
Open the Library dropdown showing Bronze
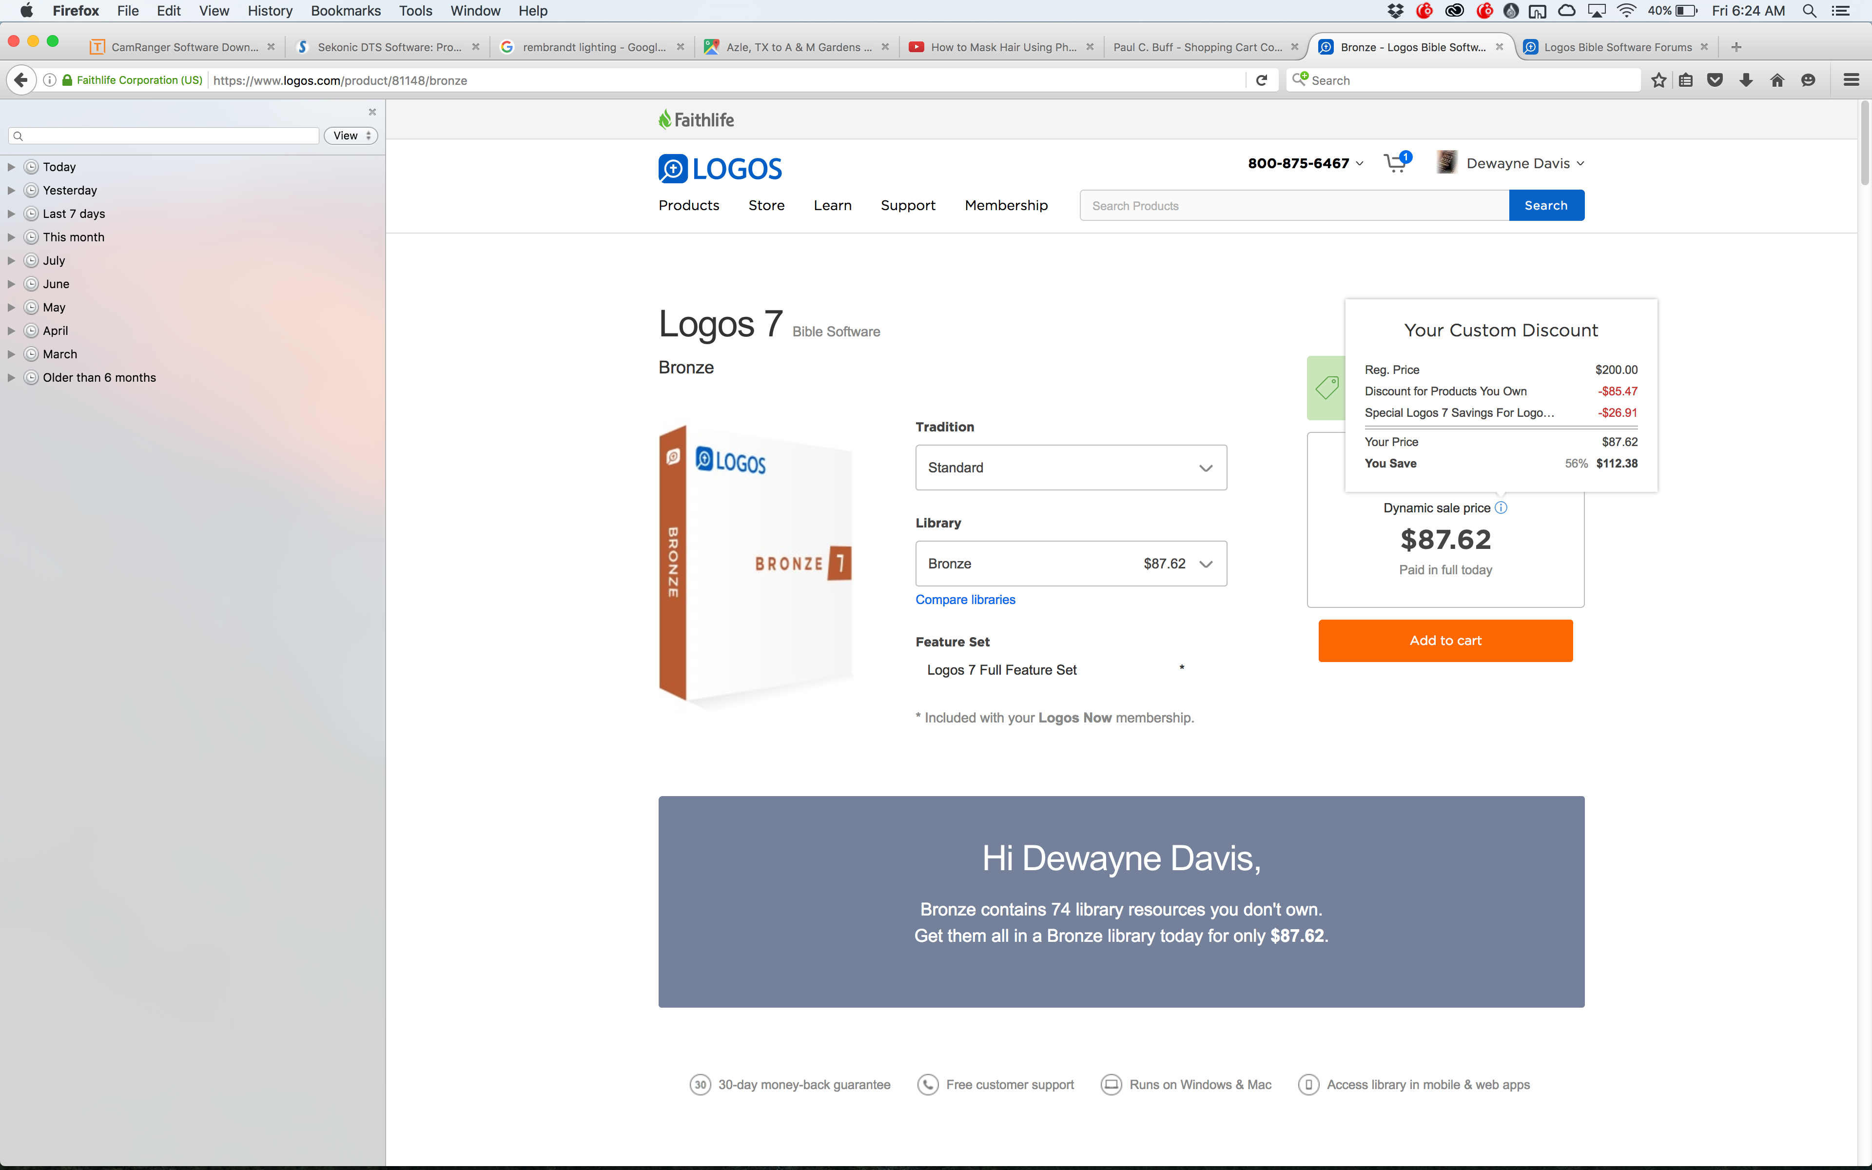tap(1071, 564)
